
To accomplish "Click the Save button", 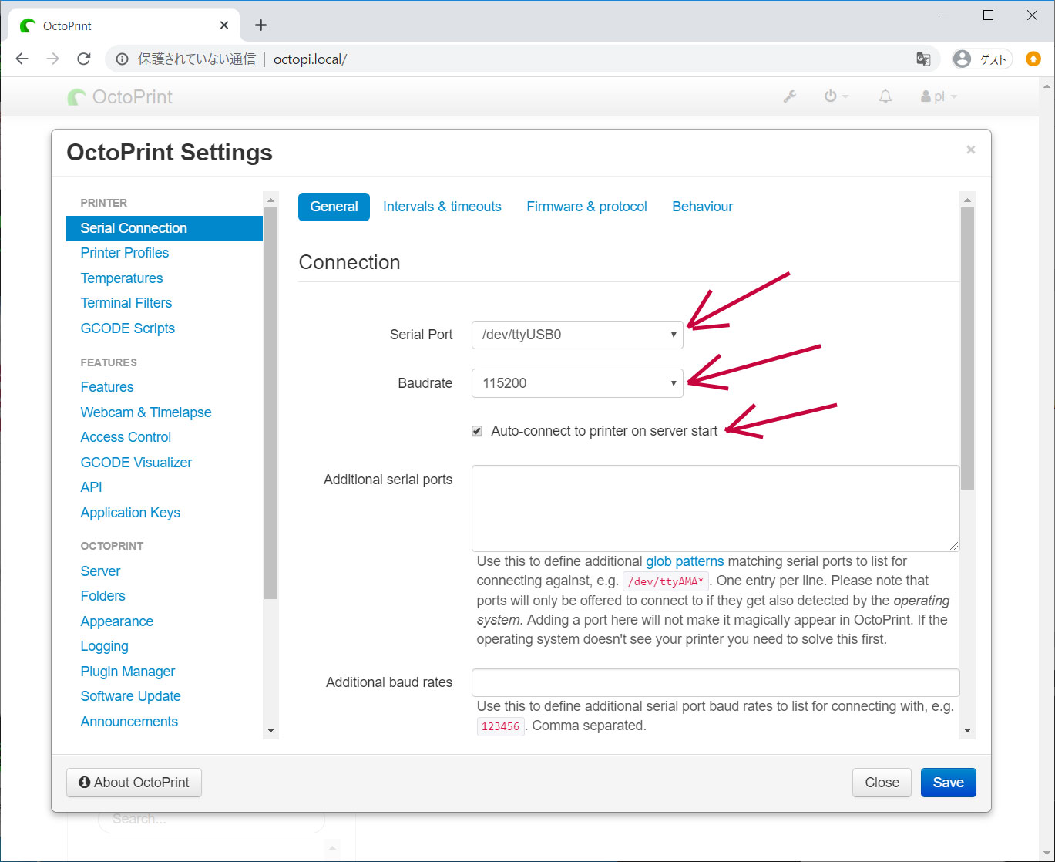I will coord(948,783).
